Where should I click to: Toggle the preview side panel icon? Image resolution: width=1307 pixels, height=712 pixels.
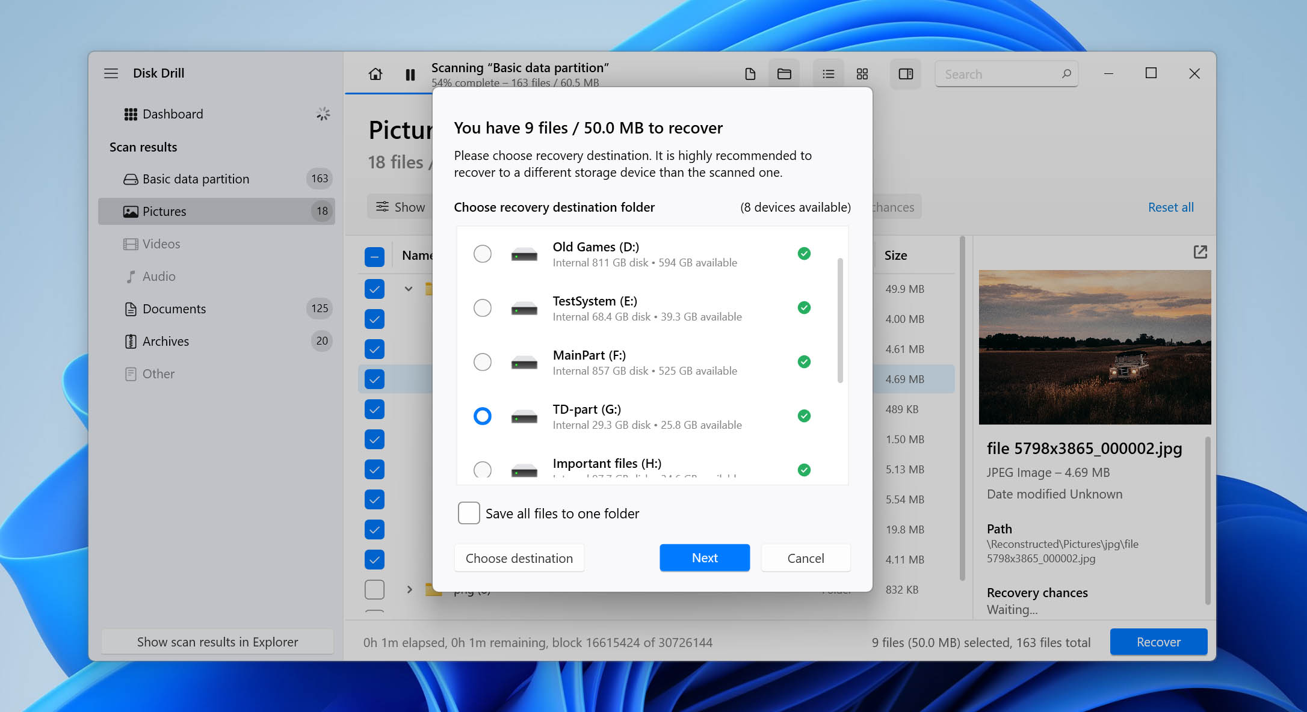[906, 74]
